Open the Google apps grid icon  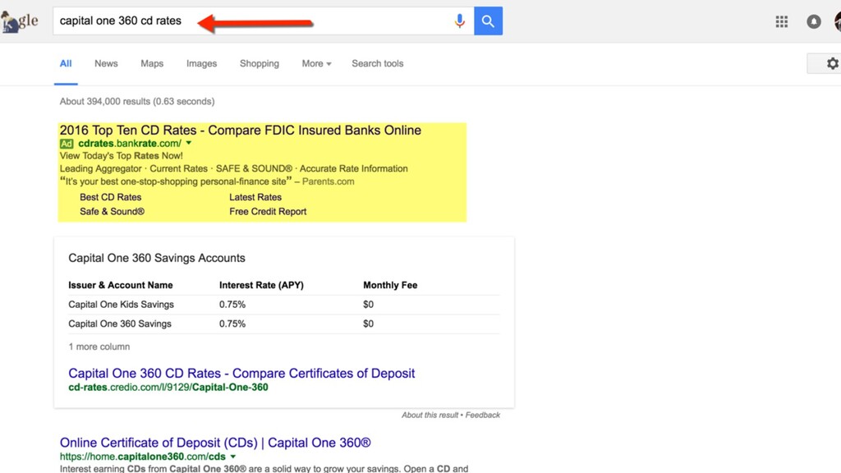[782, 21]
